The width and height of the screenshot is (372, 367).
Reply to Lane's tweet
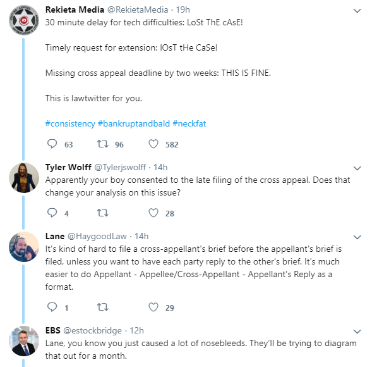point(52,307)
